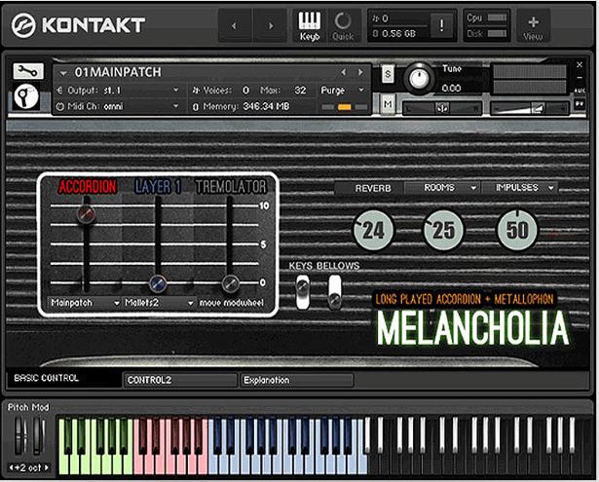Switch to the Explanation tab
The image size is (599, 482).
pos(297,380)
